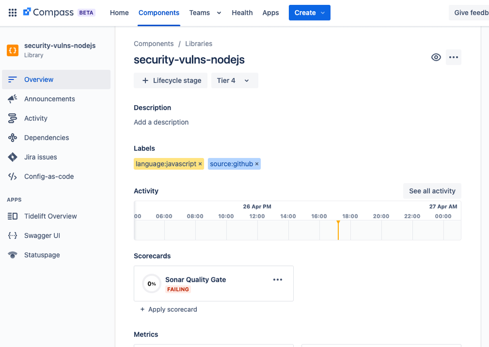Click the Metrics section heading

(146, 334)
